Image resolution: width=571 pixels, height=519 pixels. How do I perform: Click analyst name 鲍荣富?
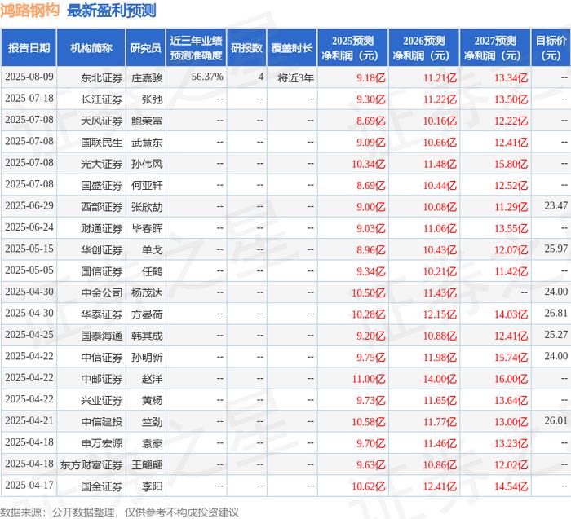[x=147, y=121]
